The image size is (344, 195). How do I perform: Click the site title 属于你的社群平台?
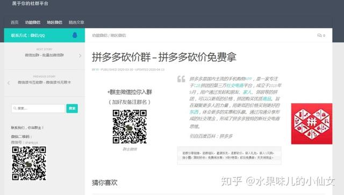coord(30,3)
